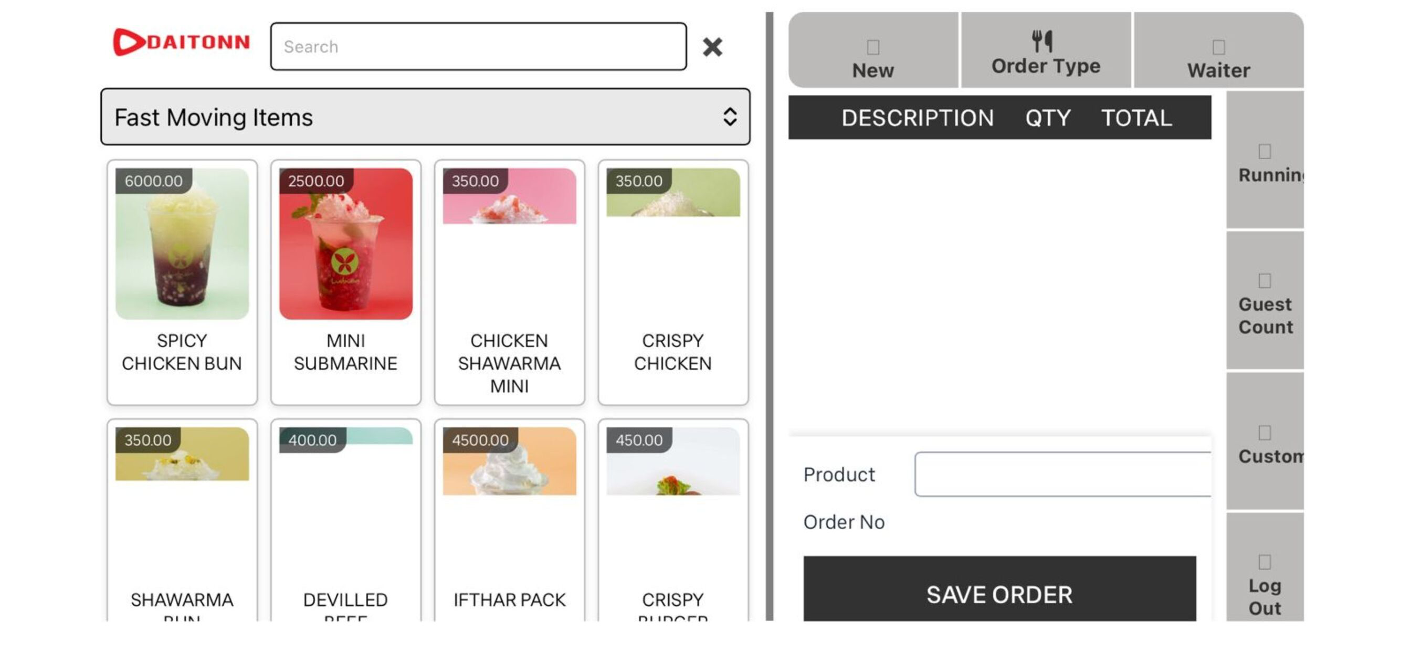1411x652 pixels.
Task: Add Spicy Chicken Bun to order
Action: pos(182,283)
